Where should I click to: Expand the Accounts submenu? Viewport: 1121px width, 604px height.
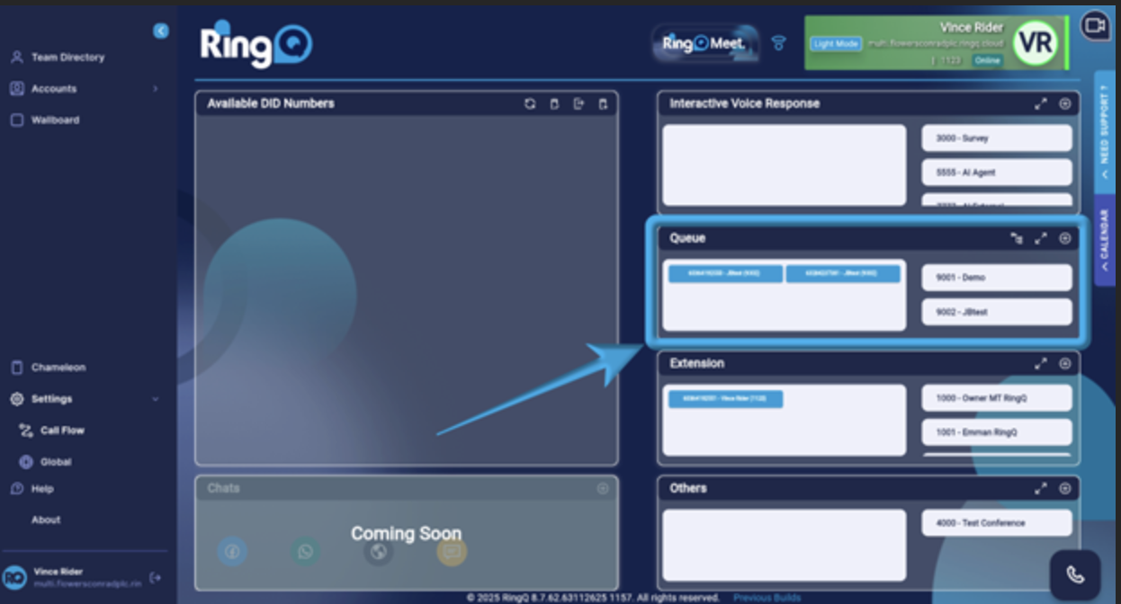coord(157,88)
